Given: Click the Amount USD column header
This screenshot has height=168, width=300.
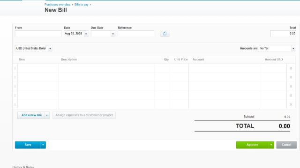Looking at the screenshot, I should [274, 59].
